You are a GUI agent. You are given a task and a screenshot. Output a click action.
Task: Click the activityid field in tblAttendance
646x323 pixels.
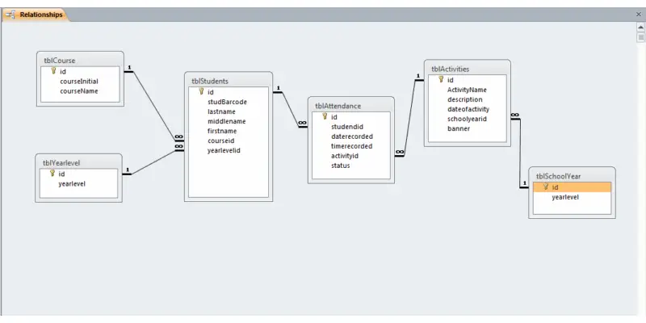pos(345,156)
